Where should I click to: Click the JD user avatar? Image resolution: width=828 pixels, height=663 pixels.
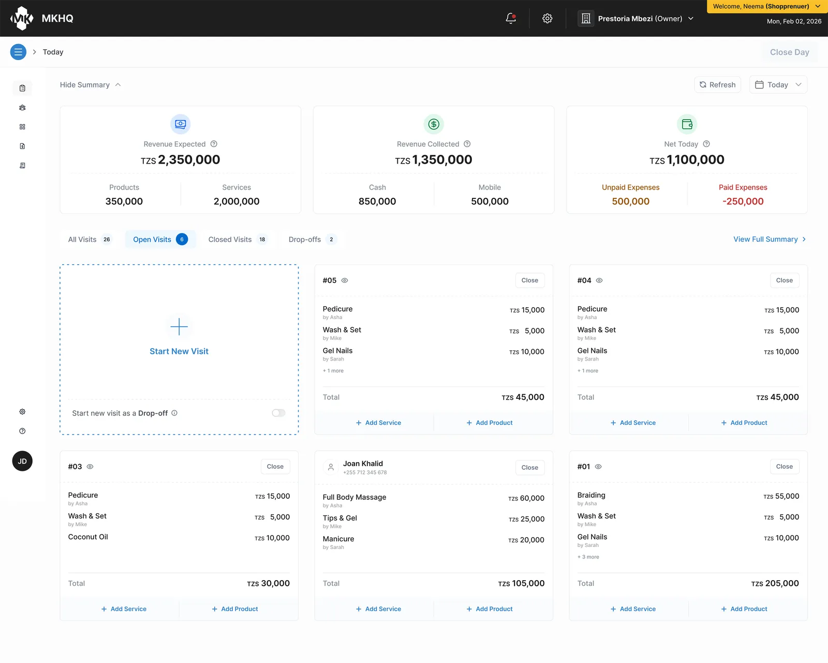coord(22,461)
